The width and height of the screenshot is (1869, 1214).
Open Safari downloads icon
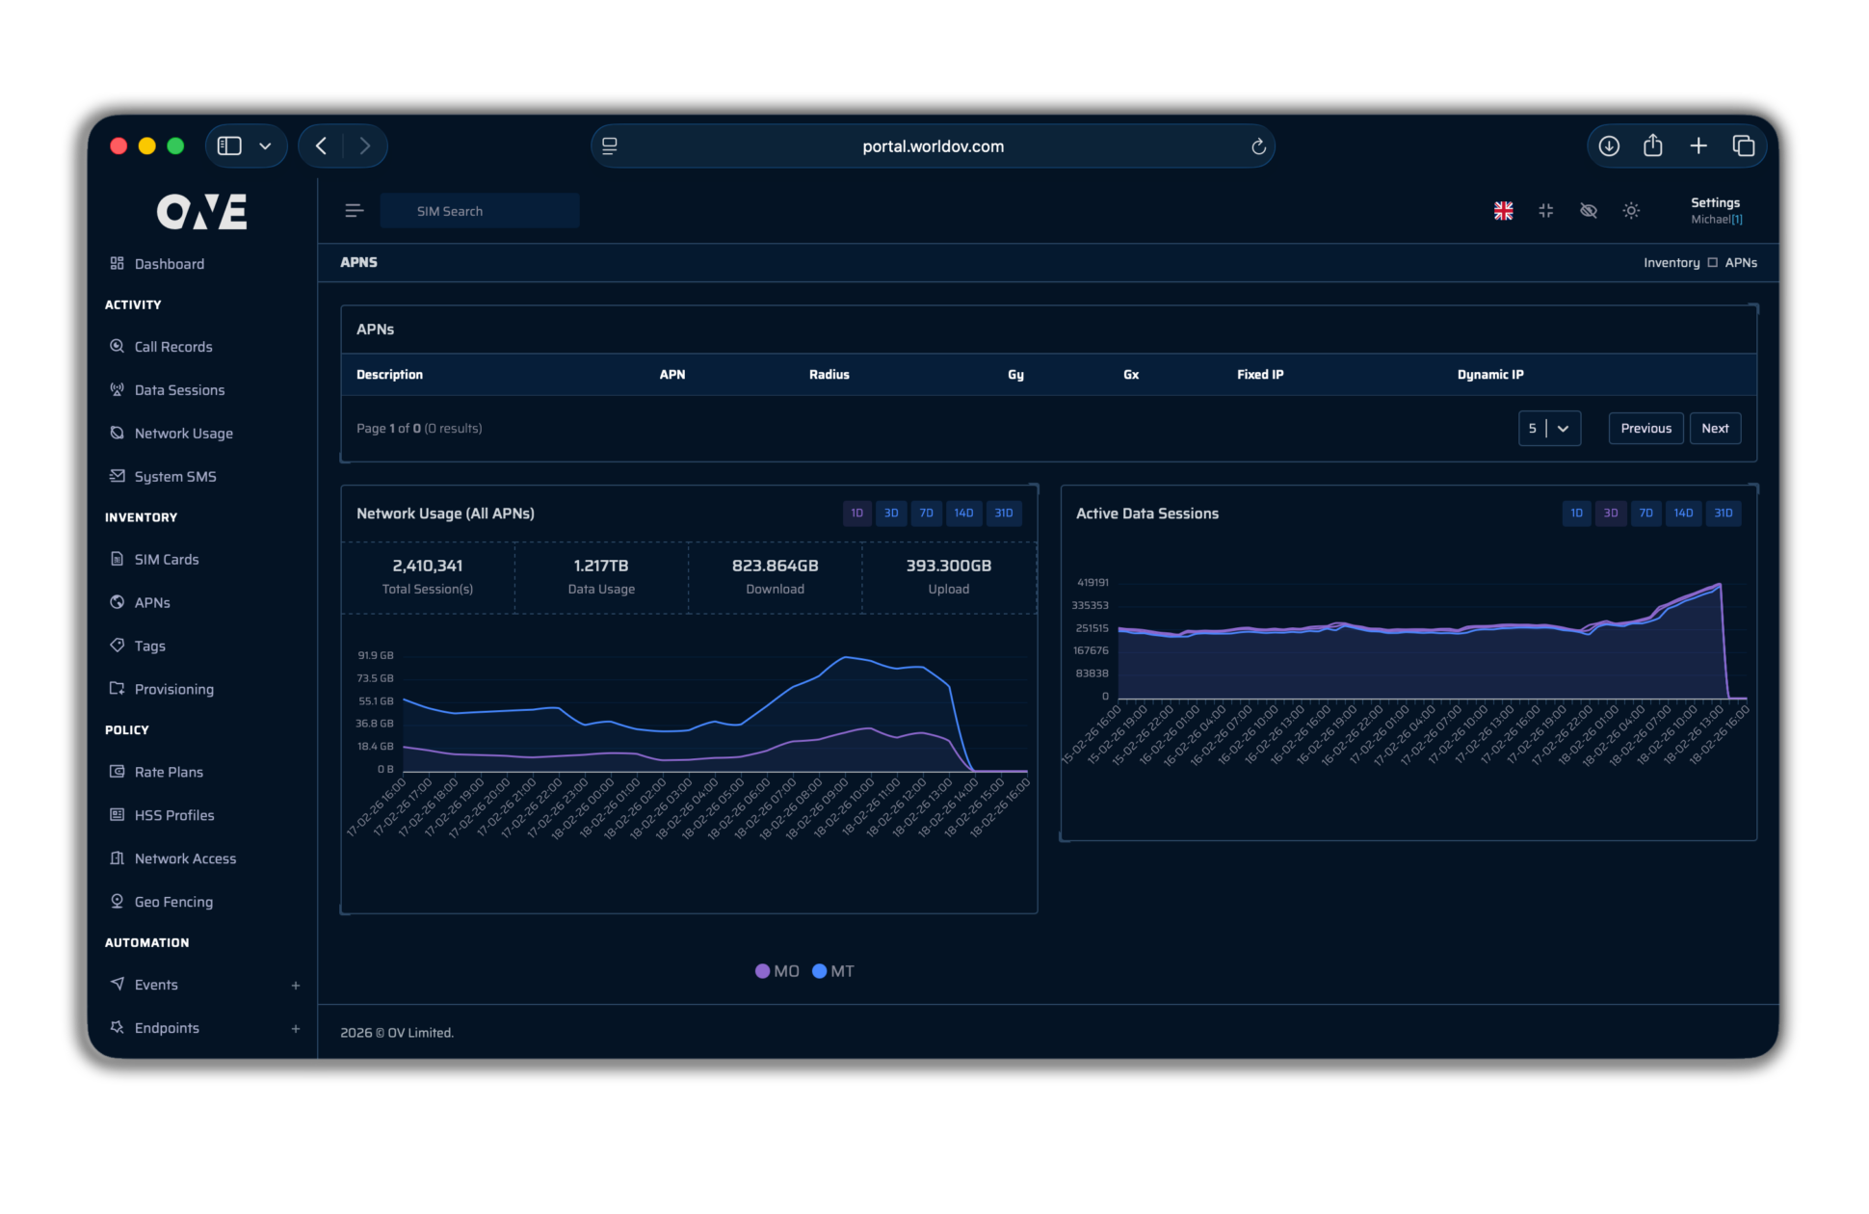[x=1608, y=146]
